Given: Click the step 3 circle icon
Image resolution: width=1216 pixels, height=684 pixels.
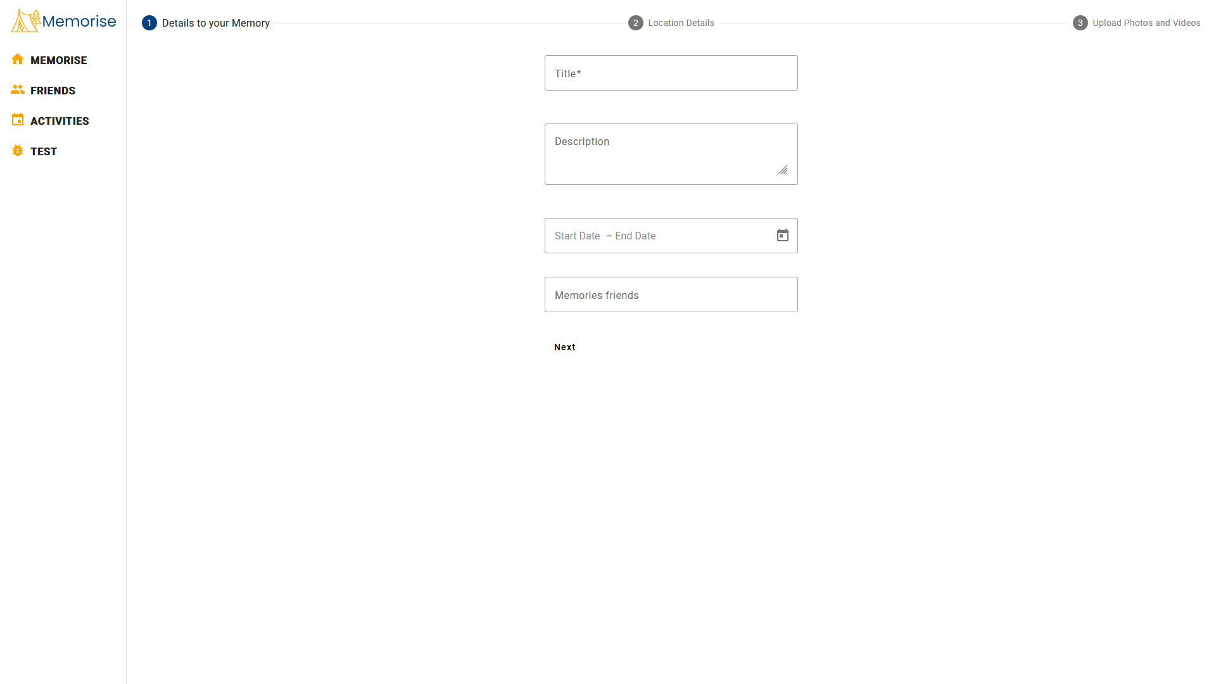Looking at the screenshot, I should [1080, 23].
